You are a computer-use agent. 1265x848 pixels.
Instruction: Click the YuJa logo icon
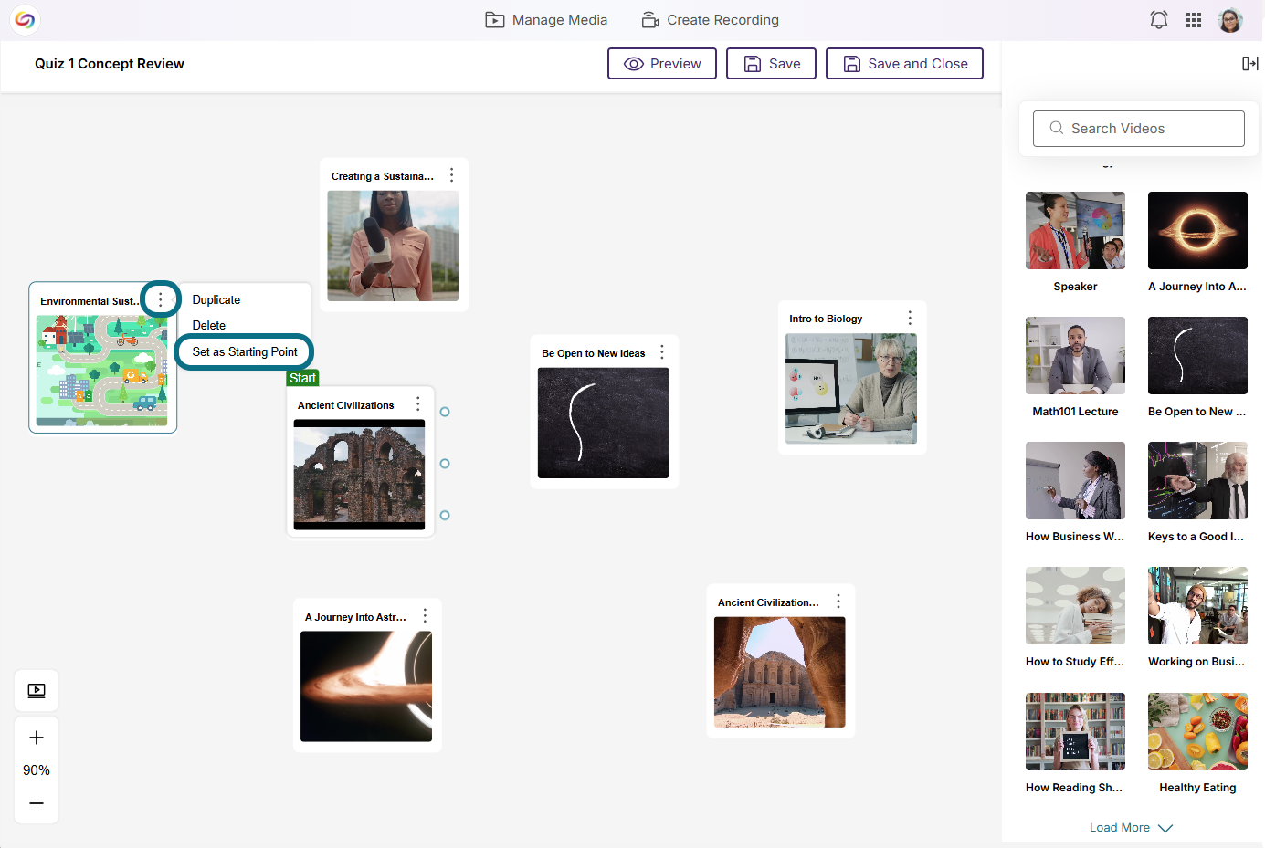pos(26,19)
